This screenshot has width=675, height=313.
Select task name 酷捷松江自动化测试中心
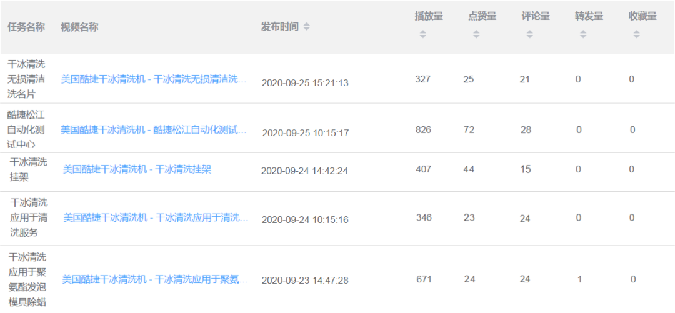[27, 129]
